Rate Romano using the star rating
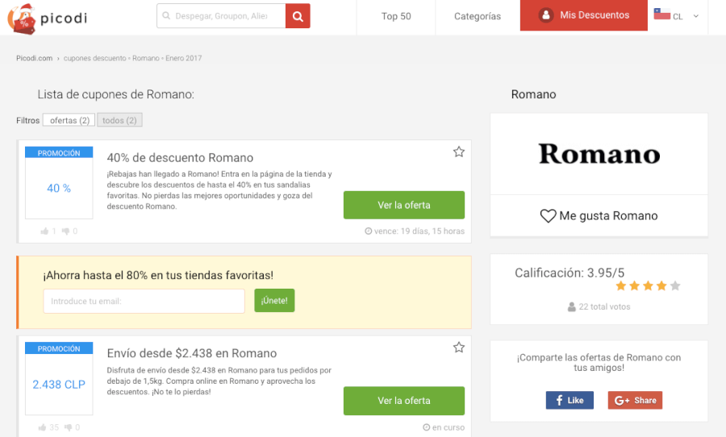The height and width of the screenshot is (437, 726). 648,285
